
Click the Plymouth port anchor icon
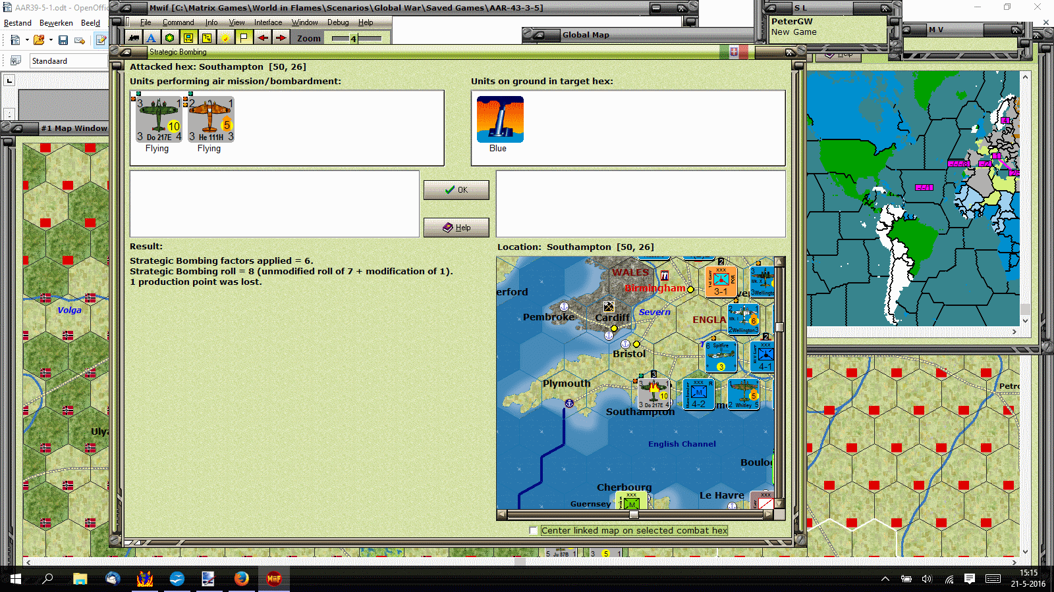[569, 403]
